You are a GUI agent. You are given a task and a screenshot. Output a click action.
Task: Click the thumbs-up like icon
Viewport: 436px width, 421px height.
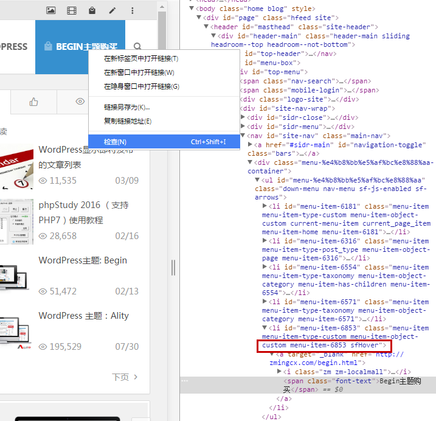(x=33, y=102)
